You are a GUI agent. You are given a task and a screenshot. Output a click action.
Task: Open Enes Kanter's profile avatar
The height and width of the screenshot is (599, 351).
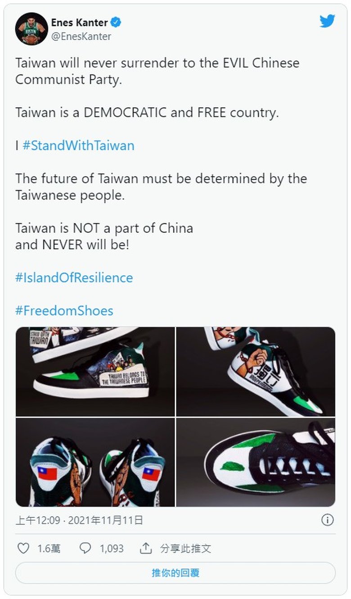click(x=31, y=29)
